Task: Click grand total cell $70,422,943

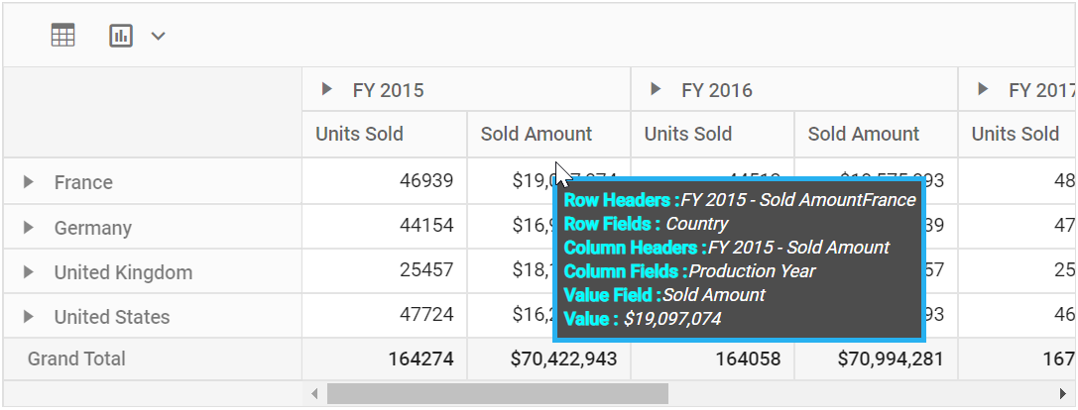Action: [x=548, y=359]
